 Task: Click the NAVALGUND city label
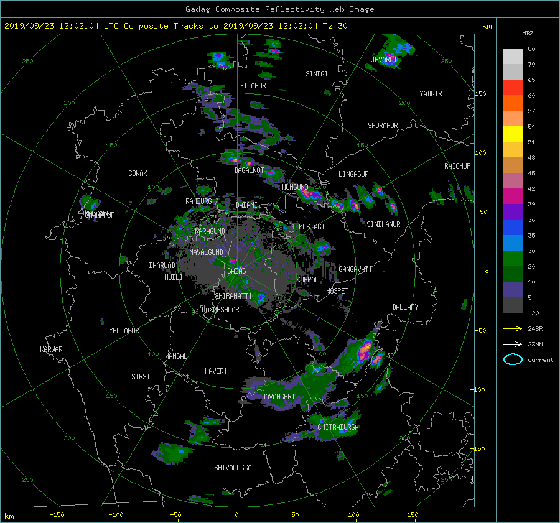click(x=206, y=252)
